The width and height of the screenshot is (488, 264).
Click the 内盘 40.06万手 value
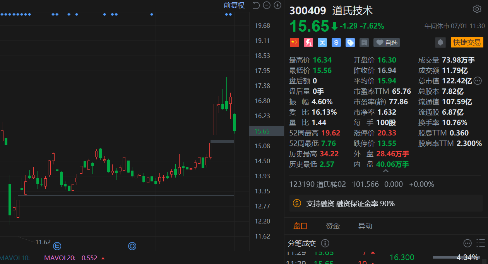(x=392, y=164)
